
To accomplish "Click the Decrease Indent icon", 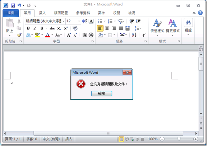I will click(132, 21).
